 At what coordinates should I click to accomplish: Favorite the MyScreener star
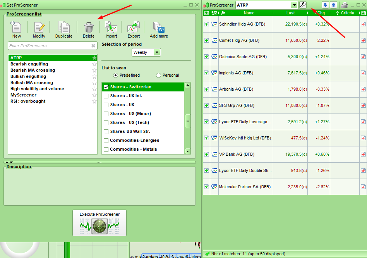[94, 95]
